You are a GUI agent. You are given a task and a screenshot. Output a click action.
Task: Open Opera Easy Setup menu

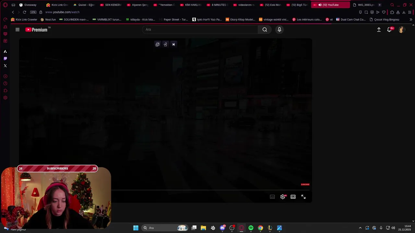point(410,12)
